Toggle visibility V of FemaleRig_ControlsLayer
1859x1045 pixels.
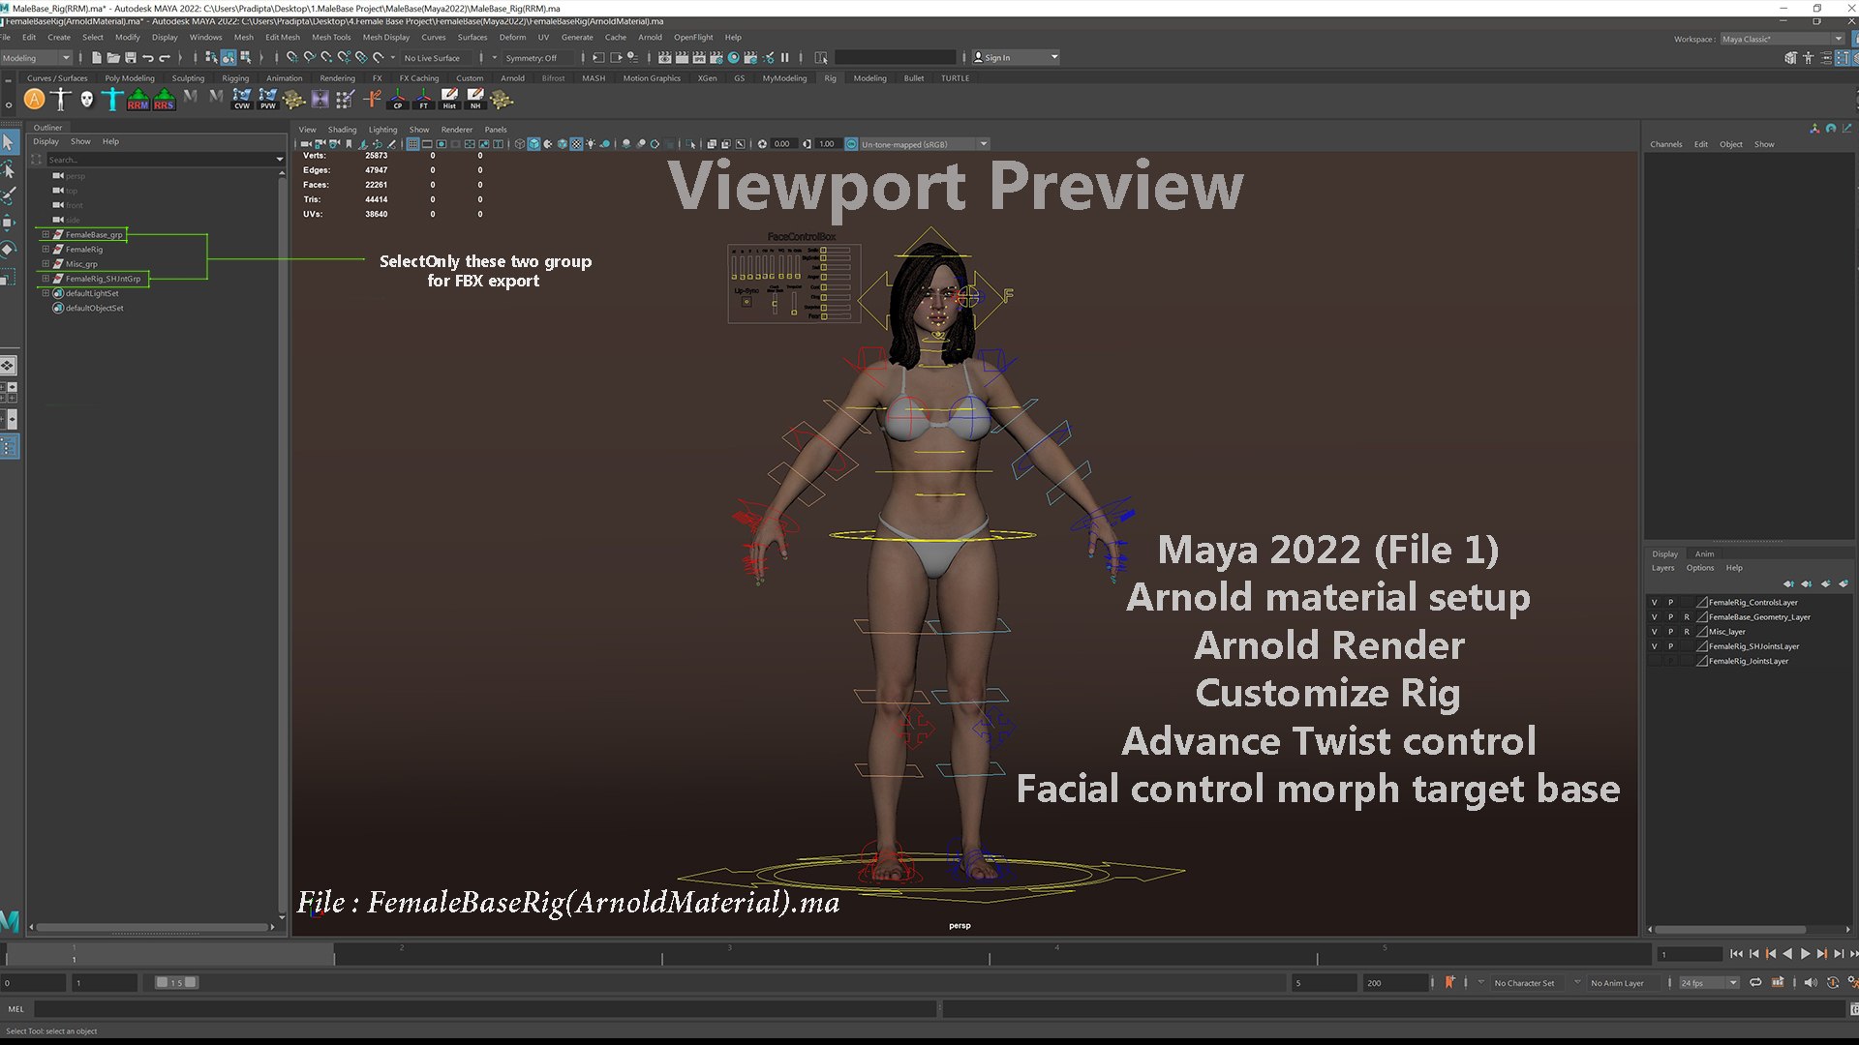pyautogui.click(x=1654, y=602)
